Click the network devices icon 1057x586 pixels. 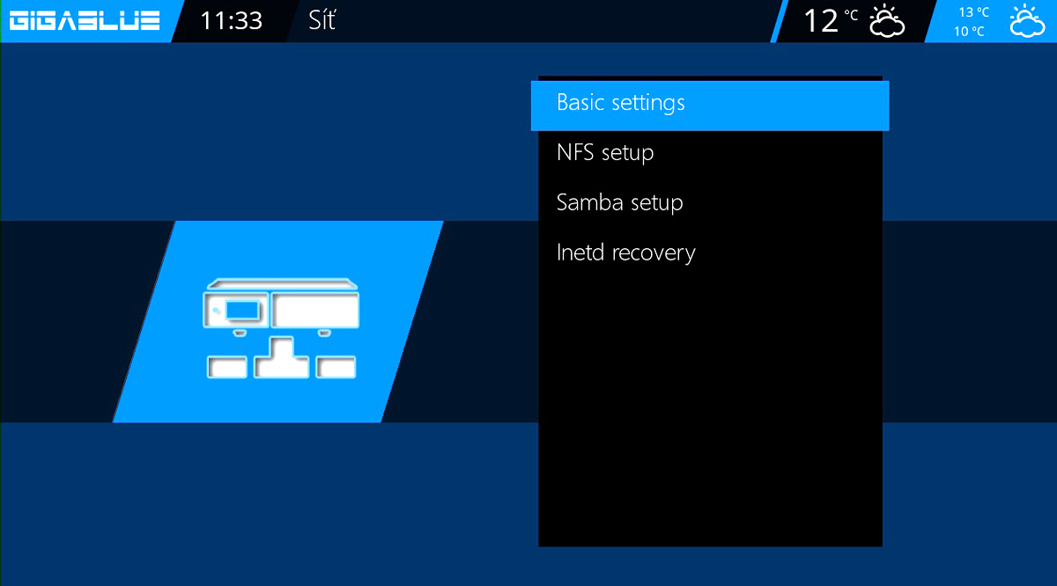282,329
